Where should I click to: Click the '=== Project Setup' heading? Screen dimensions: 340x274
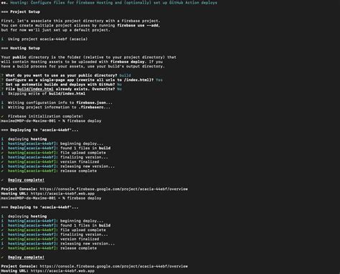click(21, 11)
